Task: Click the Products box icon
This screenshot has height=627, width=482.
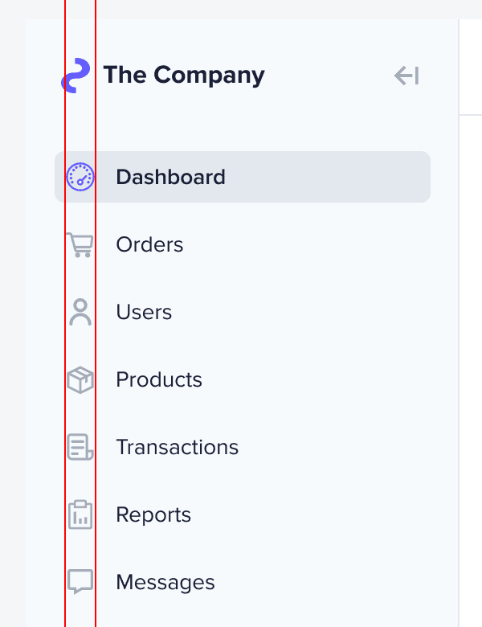Action: click(x=80, y=379)
